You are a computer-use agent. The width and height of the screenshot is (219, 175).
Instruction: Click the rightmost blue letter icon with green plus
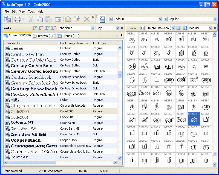click(47, 28)
